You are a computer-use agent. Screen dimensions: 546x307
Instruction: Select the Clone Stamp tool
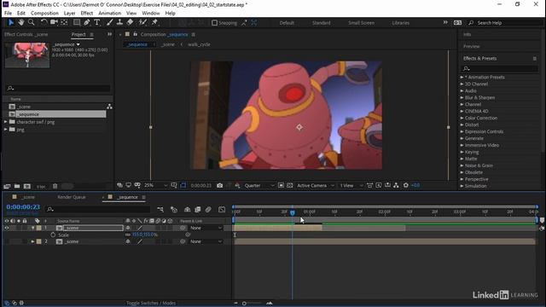click(x=119, y=22)
